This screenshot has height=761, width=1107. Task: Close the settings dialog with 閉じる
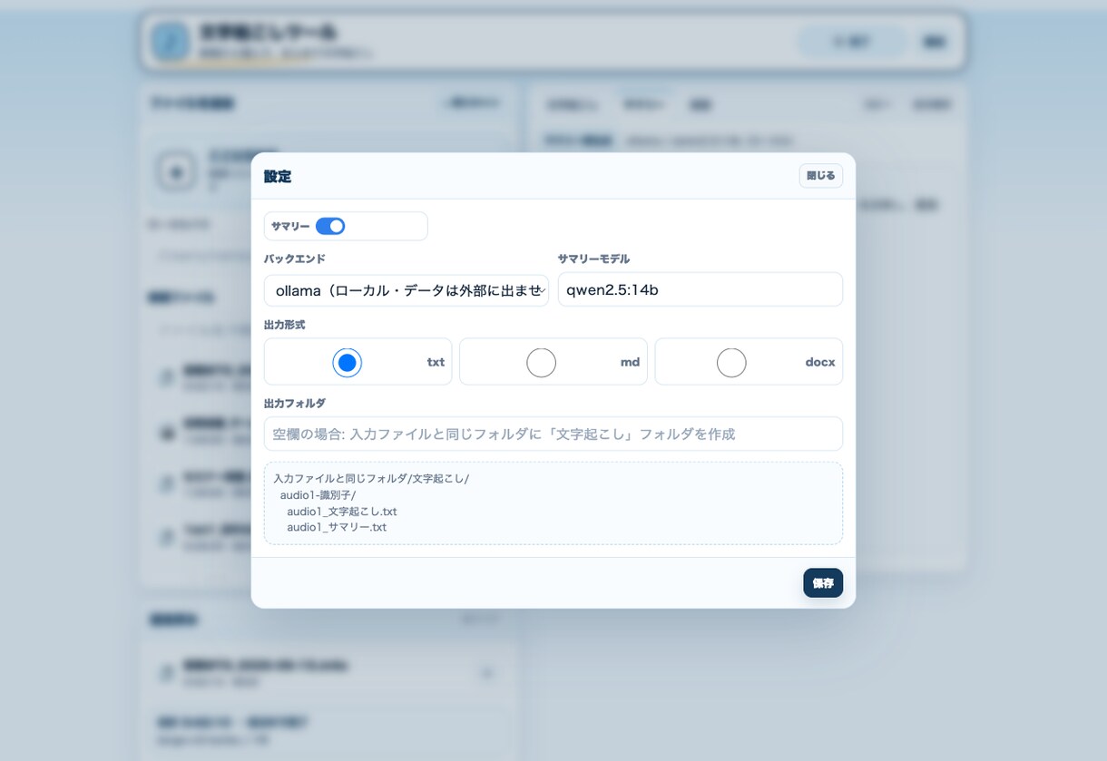[820, 176]
